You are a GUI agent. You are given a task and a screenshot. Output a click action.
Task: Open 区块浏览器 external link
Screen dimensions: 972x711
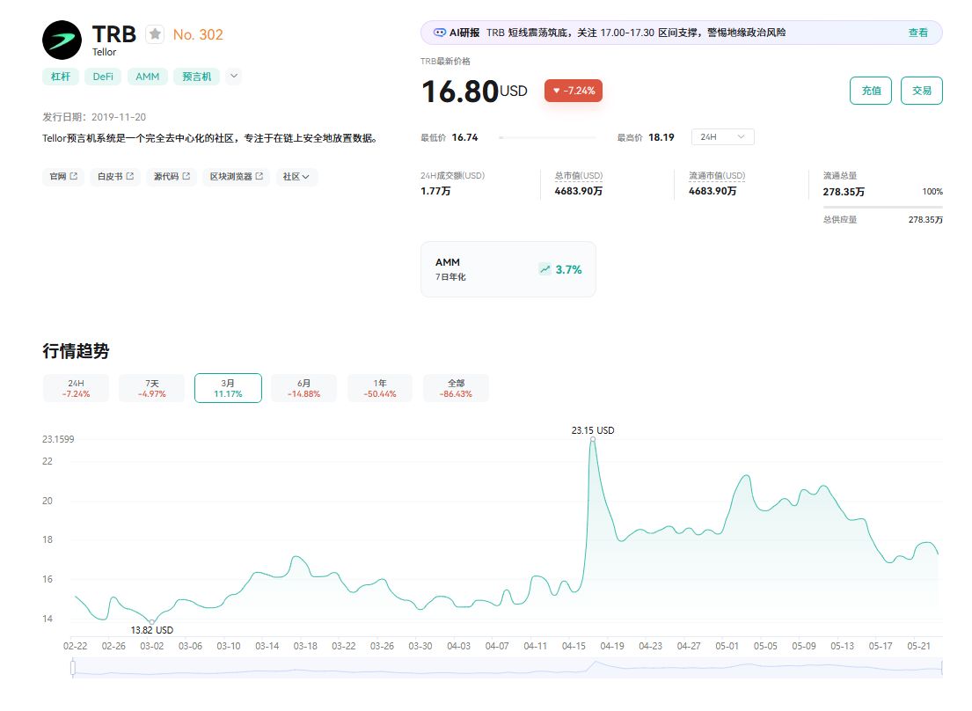236,177
